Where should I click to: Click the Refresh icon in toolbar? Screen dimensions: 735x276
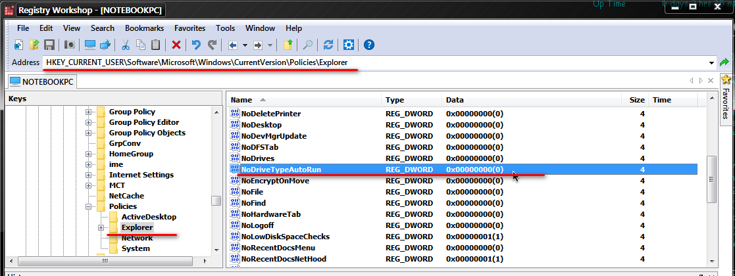tap(328, 45)
